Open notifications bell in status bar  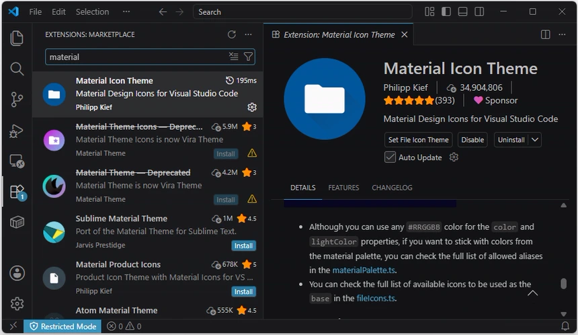[x=565, y=326]
